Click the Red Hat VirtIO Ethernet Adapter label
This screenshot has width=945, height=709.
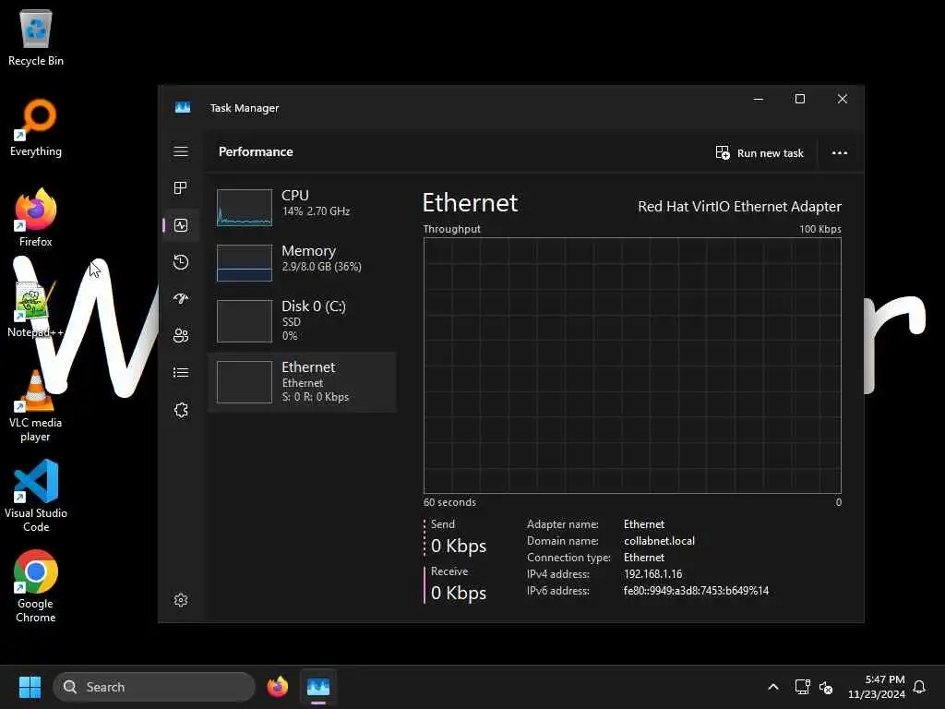(739, 206)
